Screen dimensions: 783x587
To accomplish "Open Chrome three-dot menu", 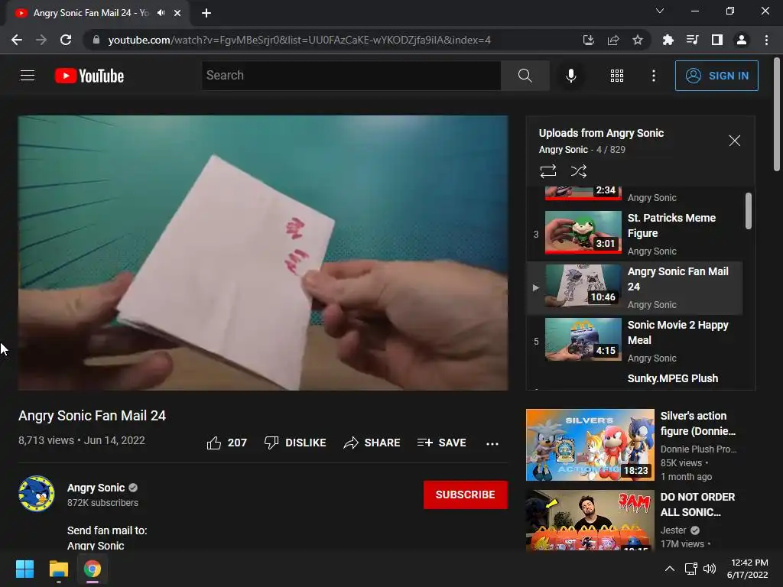I will pyautogui.click(x=766, y=40).
